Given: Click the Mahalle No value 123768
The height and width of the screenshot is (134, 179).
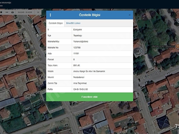Looking at the screenshot, I should [x=77, y=47].
